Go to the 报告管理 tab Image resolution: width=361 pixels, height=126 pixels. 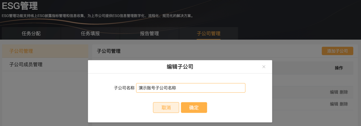[x=149, y=33]
